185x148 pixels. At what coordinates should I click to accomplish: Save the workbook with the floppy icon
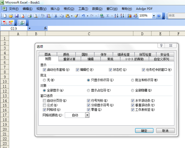point(17,16)
